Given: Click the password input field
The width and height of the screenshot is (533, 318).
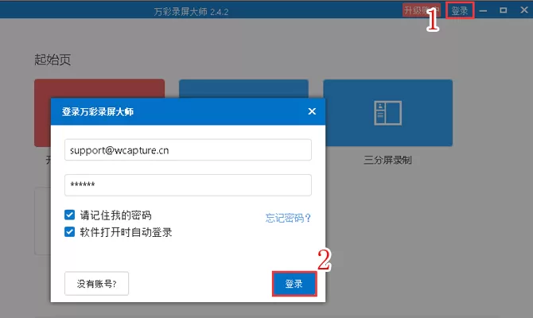Looking at the screenshot, I should (188, 185).
